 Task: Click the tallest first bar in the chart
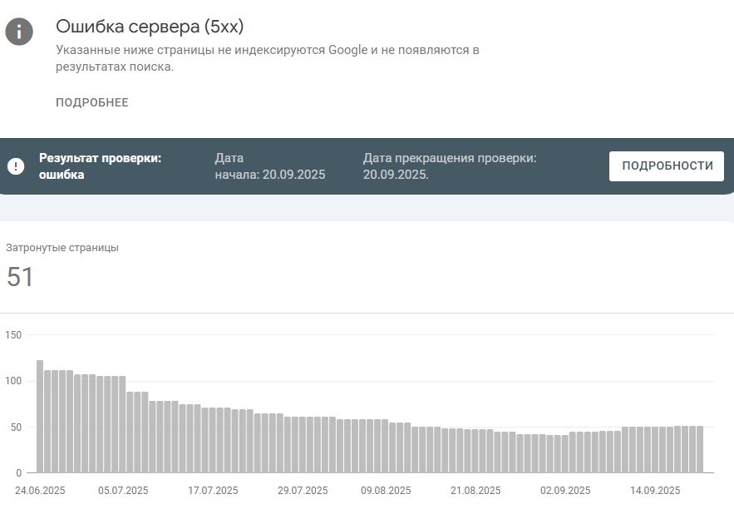tap(40, 417)
